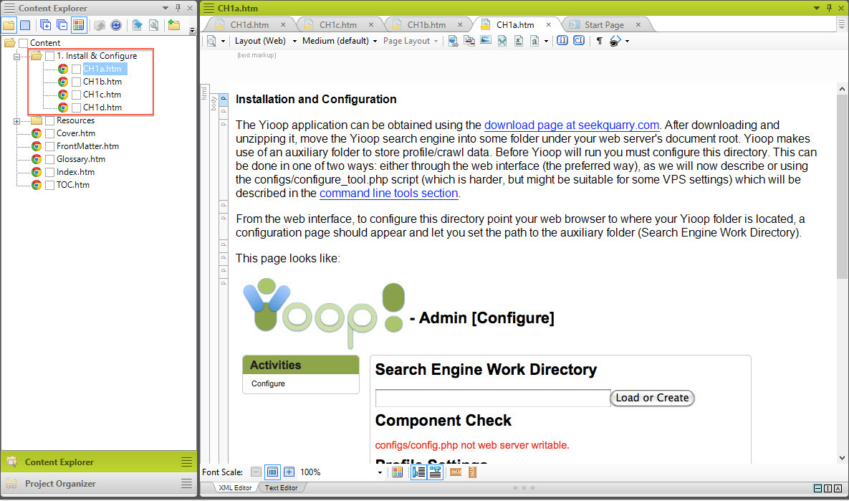Tick the Cover.htm checkbox
The image size is (849, 501).
pyautogui.click(x=49, y=133)
